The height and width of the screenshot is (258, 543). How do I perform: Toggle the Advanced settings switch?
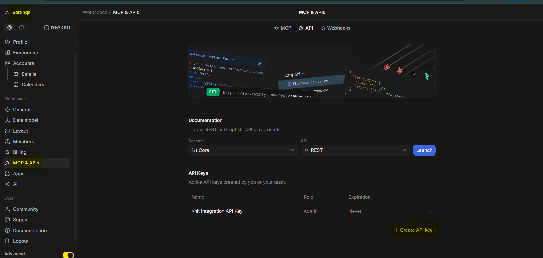tap(68, 255)
